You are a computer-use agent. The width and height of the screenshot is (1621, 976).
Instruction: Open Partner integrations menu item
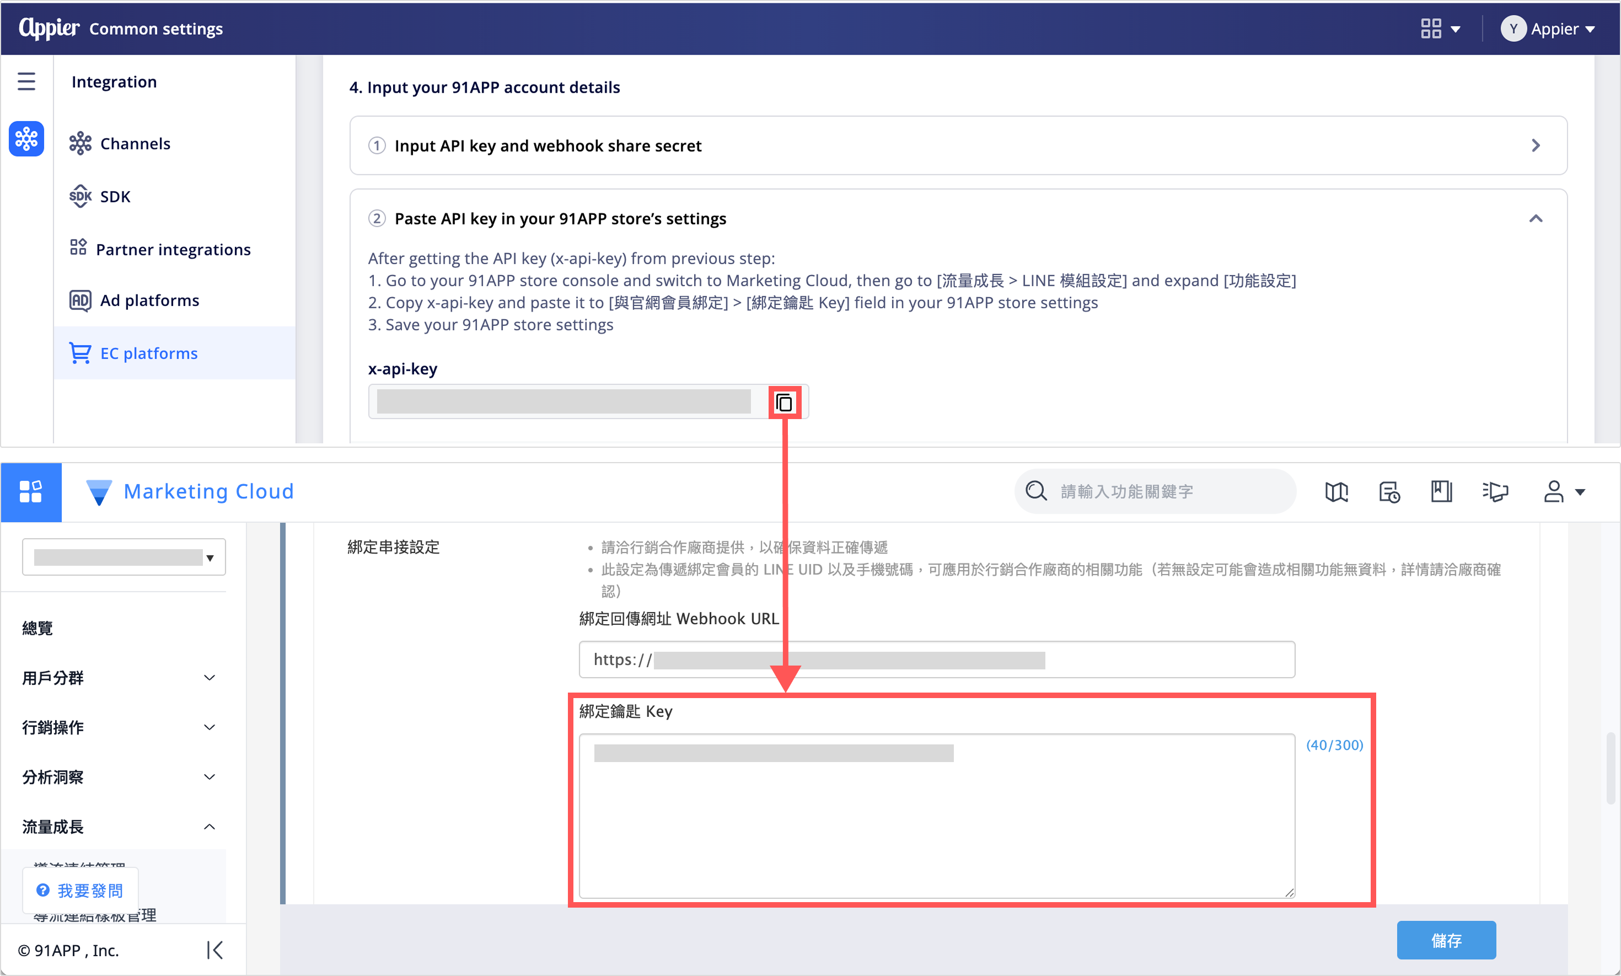[174, 249]
